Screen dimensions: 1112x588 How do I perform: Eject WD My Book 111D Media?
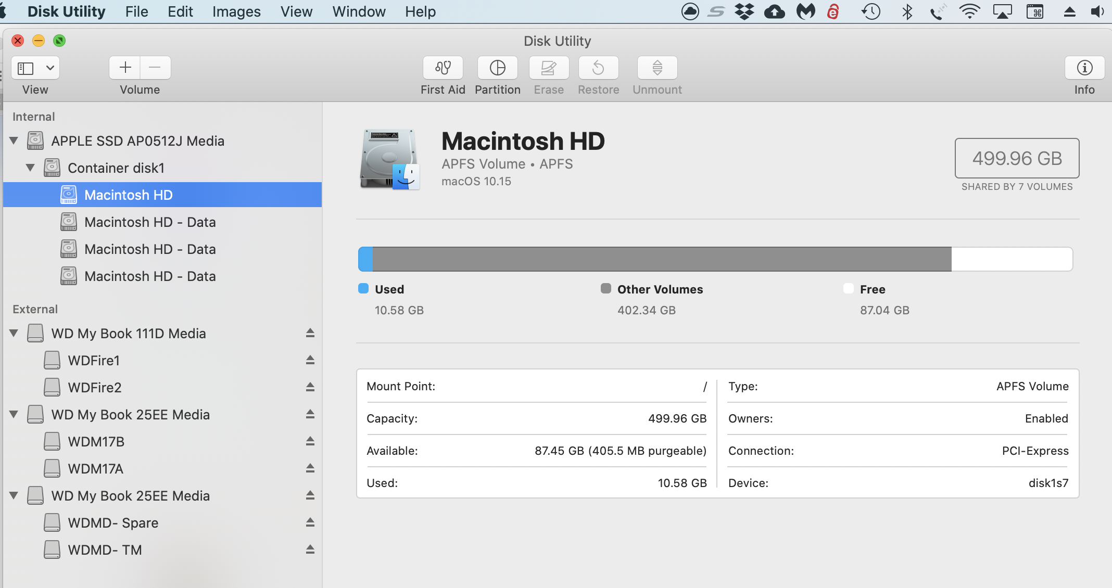pos(310,333)
